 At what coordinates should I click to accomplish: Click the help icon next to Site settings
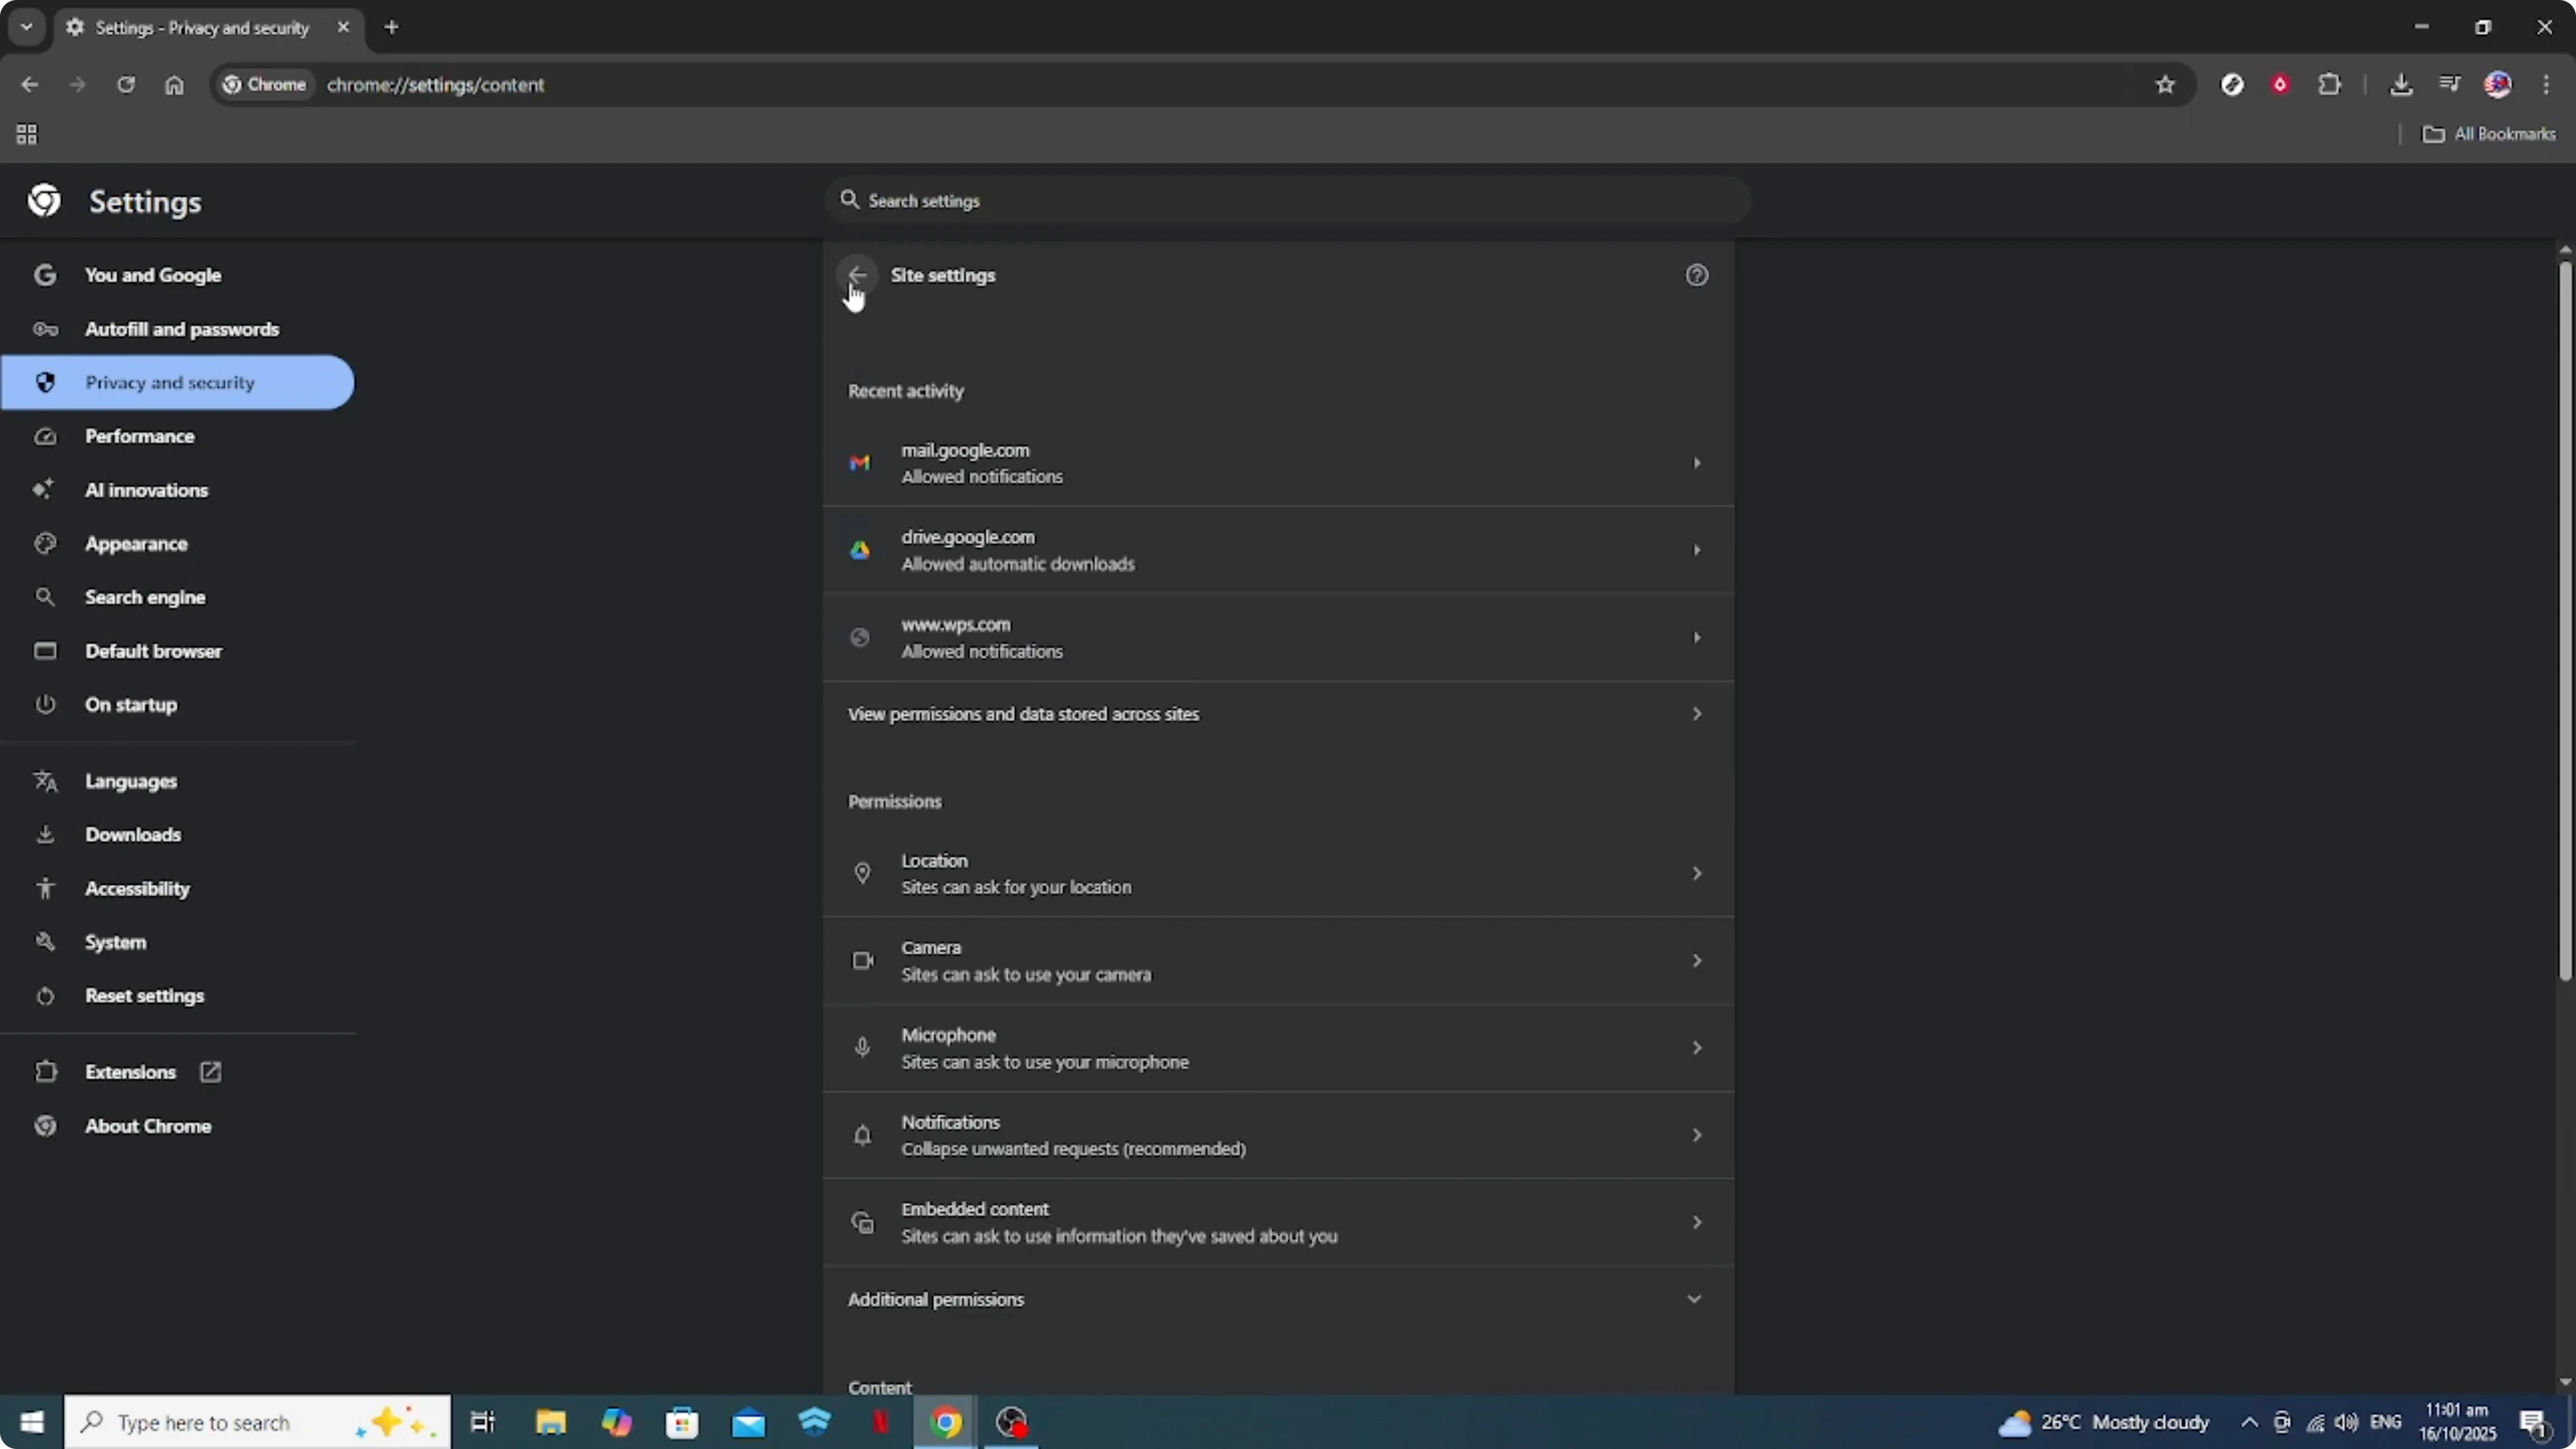point(1697,275)
